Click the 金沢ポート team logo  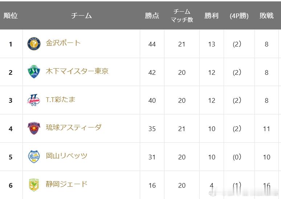click(x=34, y=44)
